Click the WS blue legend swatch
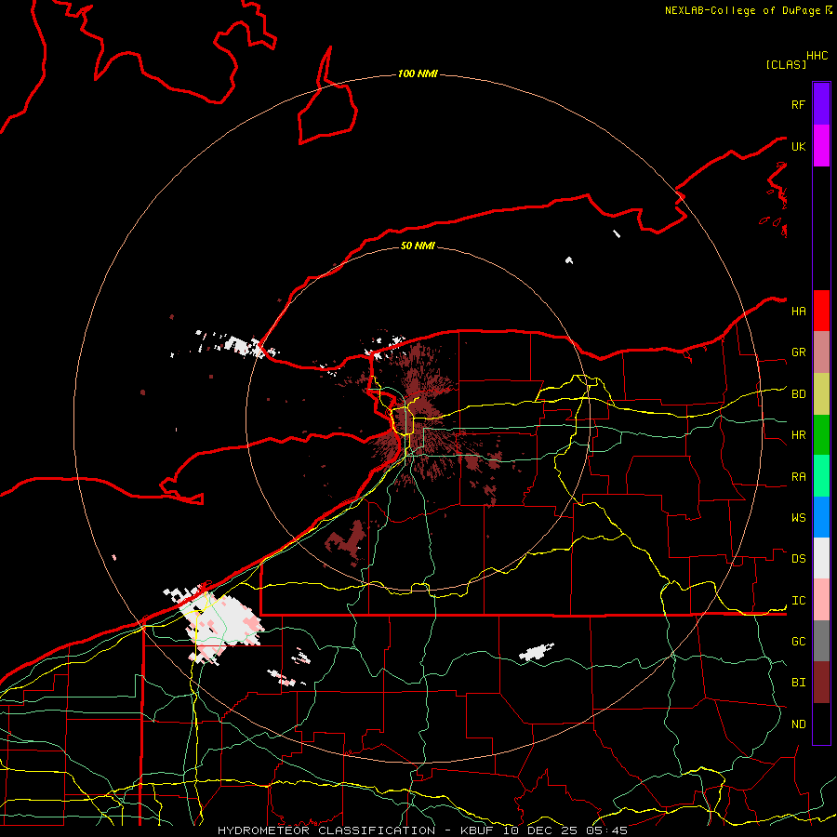 [x=821, y=517]
